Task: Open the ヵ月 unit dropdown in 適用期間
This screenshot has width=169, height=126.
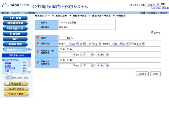Action: (x=75, y=44)
